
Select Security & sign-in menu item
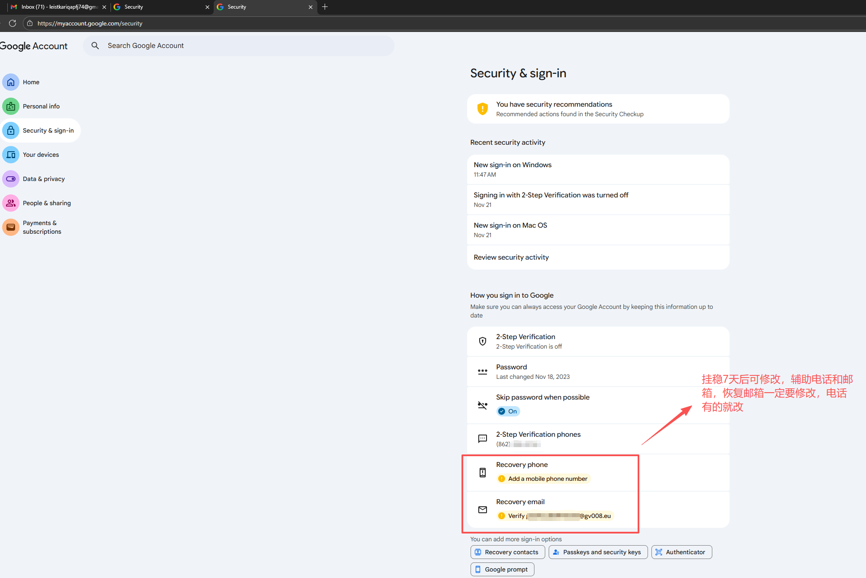pos(48,130)
